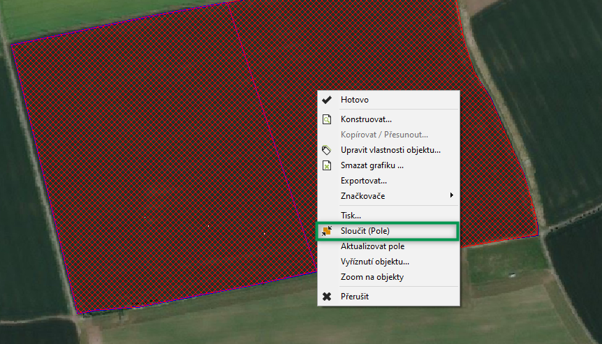This screenshot has width=602, height=344.
Task: Expand the Značkovače submenu arrow
Action: [451, 195]
